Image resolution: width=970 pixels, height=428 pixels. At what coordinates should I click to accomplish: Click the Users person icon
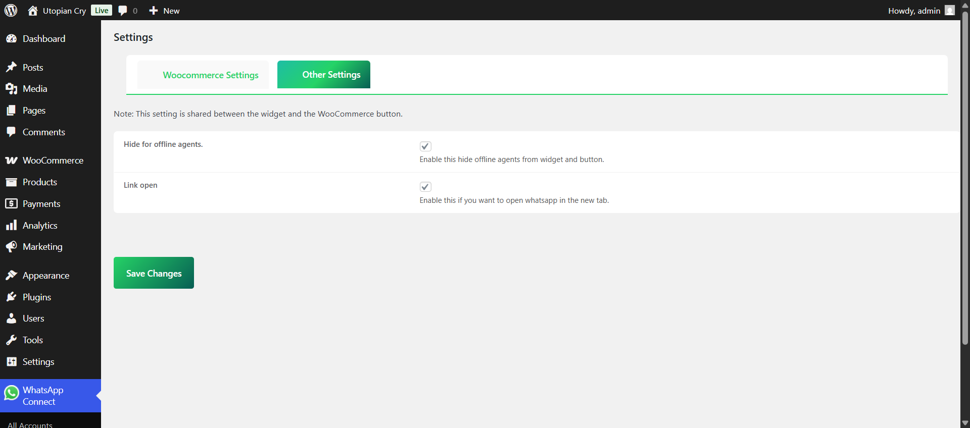pyautogui.click(x=11, y=318)
